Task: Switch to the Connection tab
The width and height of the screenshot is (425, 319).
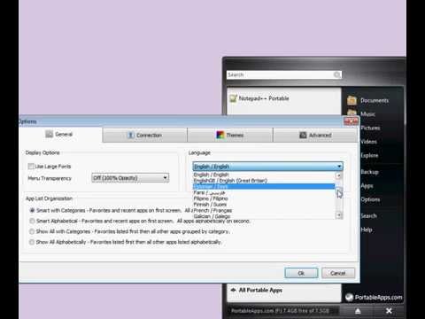Action: (145, 135)
